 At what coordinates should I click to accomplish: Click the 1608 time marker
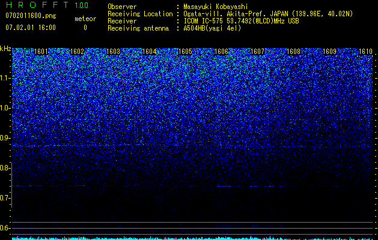click(293, 52)
